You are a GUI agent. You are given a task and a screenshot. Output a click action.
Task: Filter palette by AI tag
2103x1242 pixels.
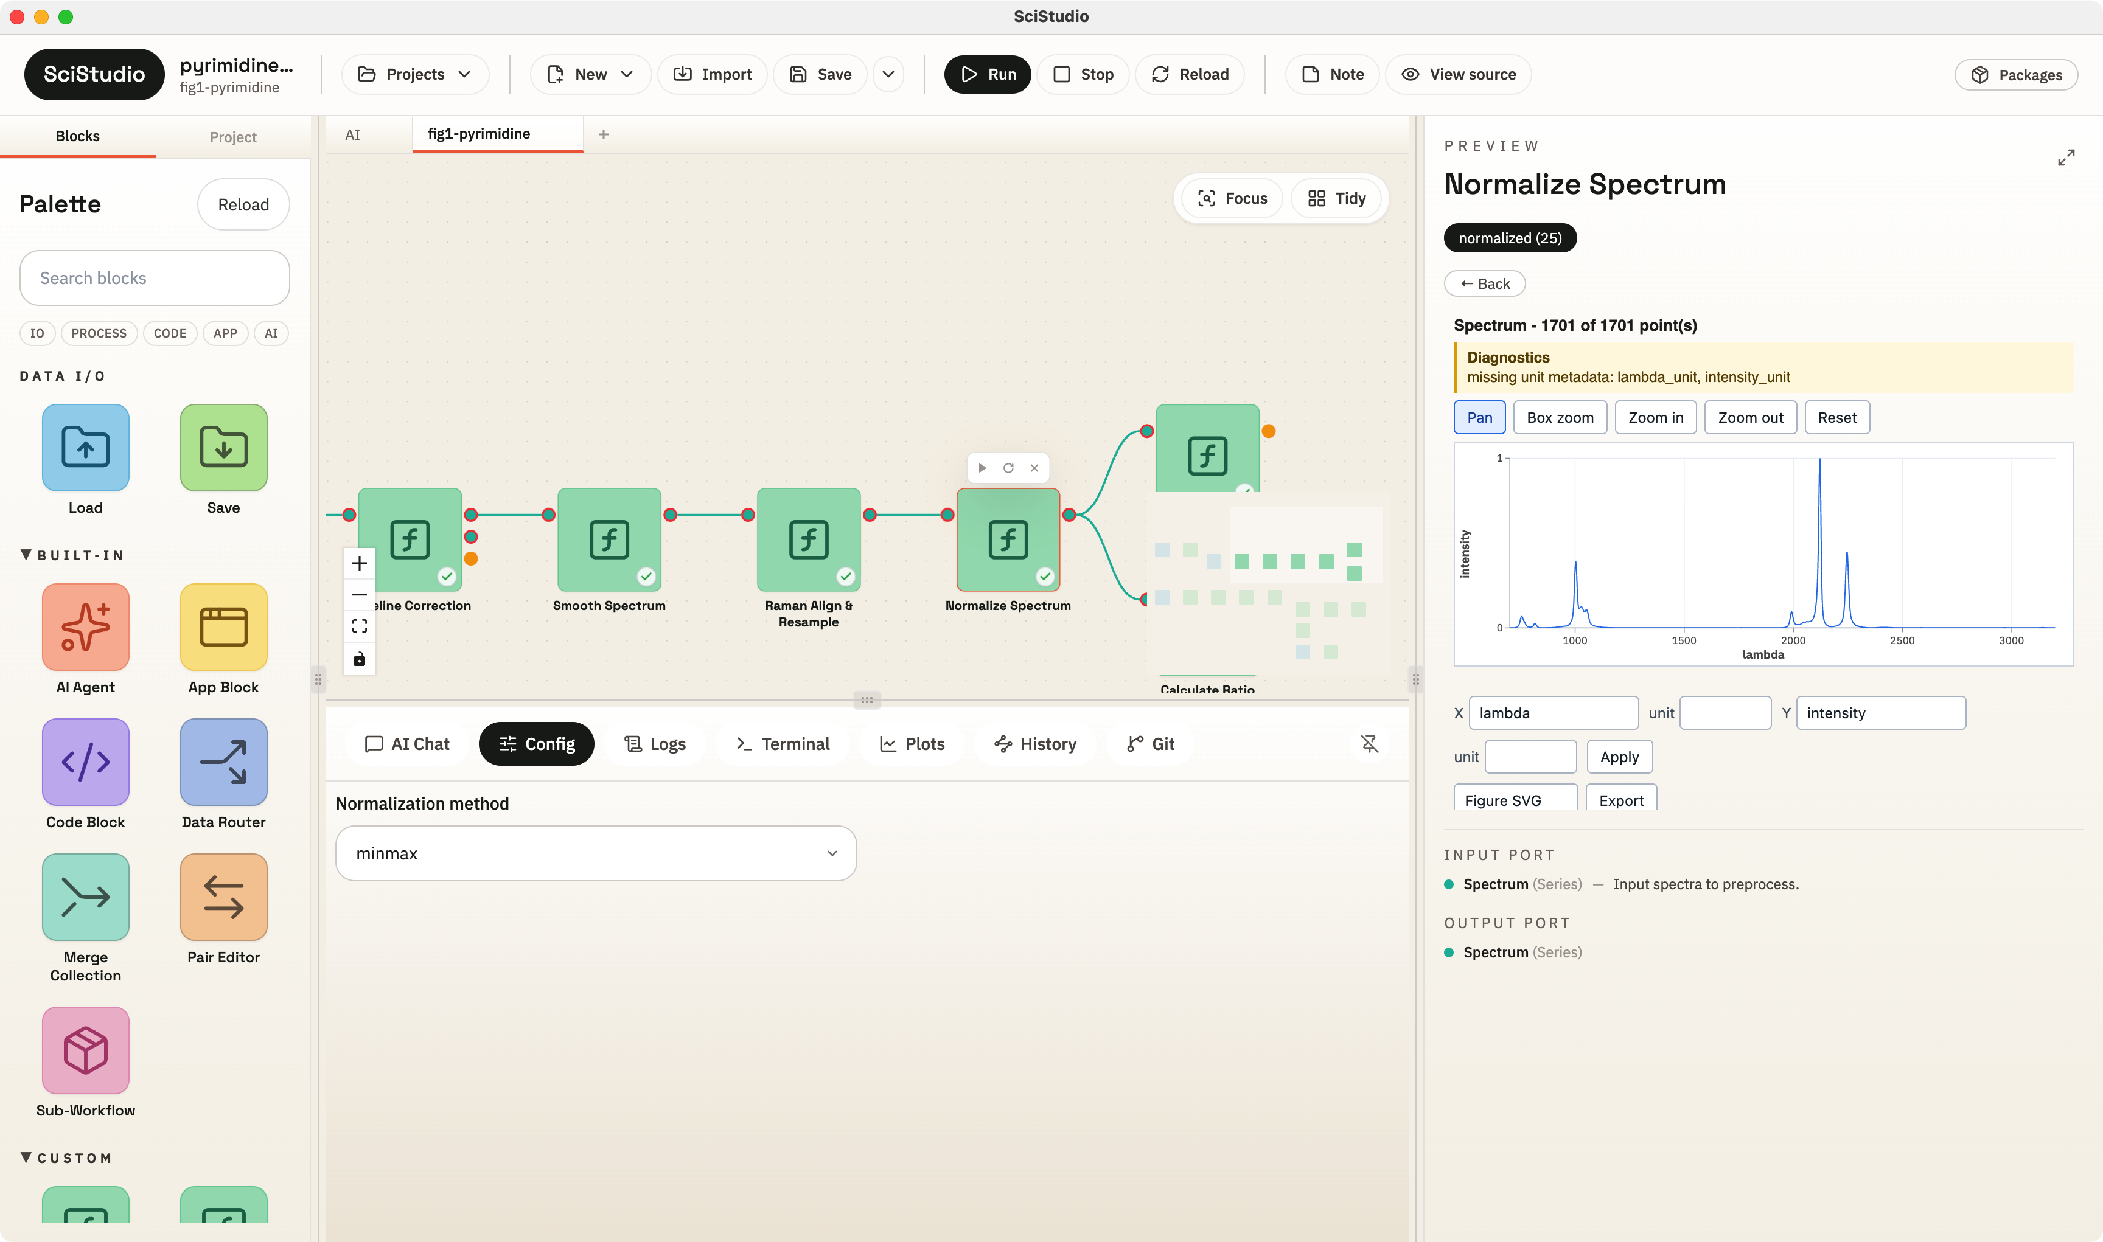(x=271, y=333)
